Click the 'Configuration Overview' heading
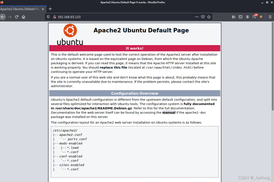This screenshot has height=182, width=274. click(x=135, y=94)
